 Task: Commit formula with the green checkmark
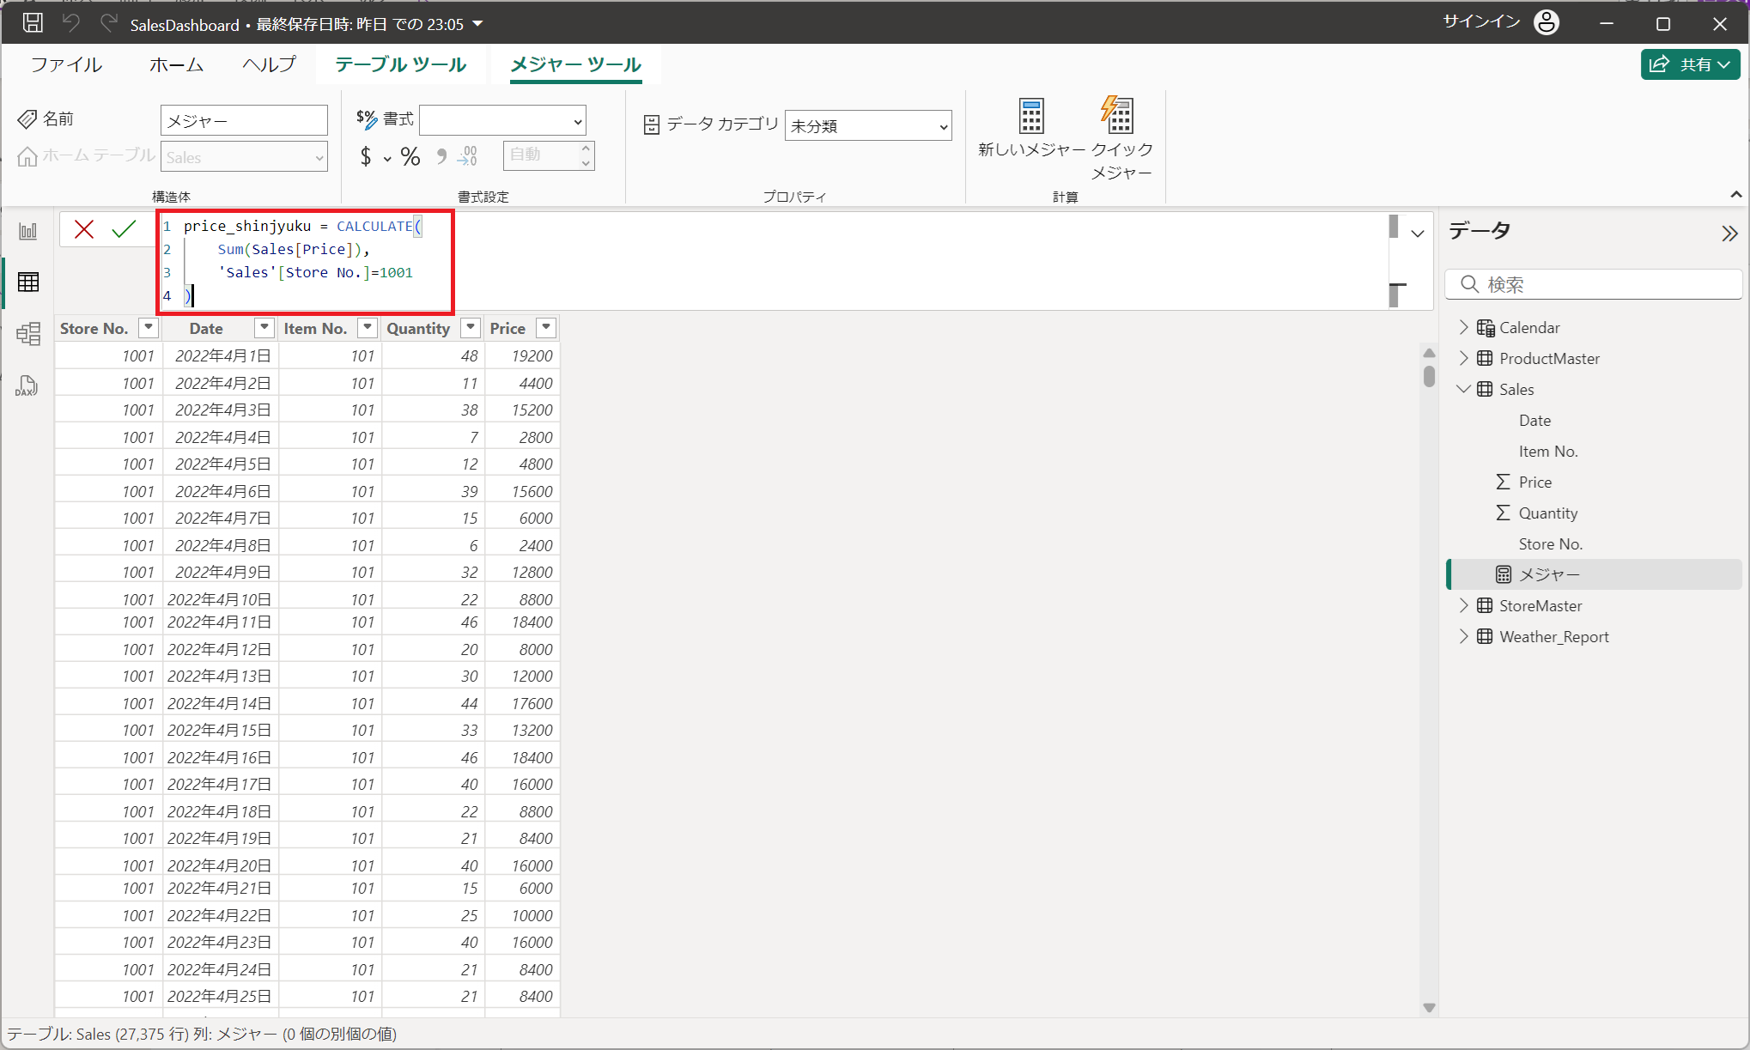[x=124, y=229]
